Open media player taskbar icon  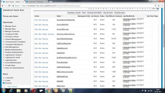click(x=26, y=91)
